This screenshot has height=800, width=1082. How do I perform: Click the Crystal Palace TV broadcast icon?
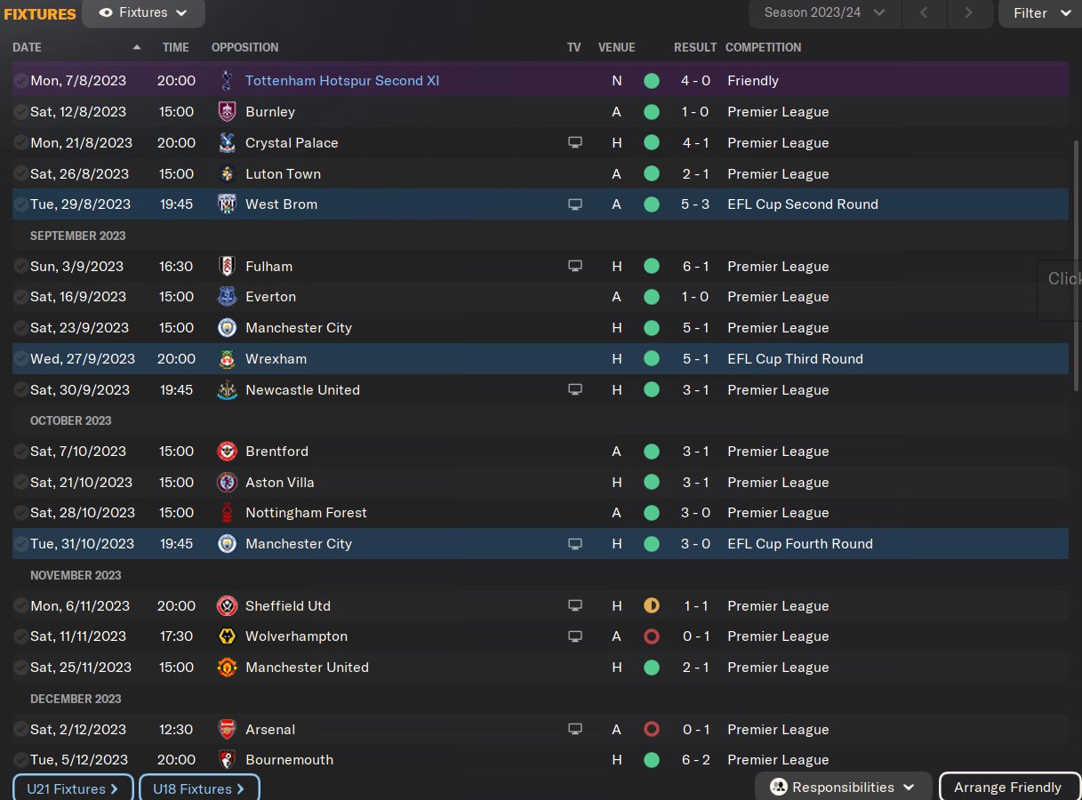pyautogui.click(x=575, y=143)
